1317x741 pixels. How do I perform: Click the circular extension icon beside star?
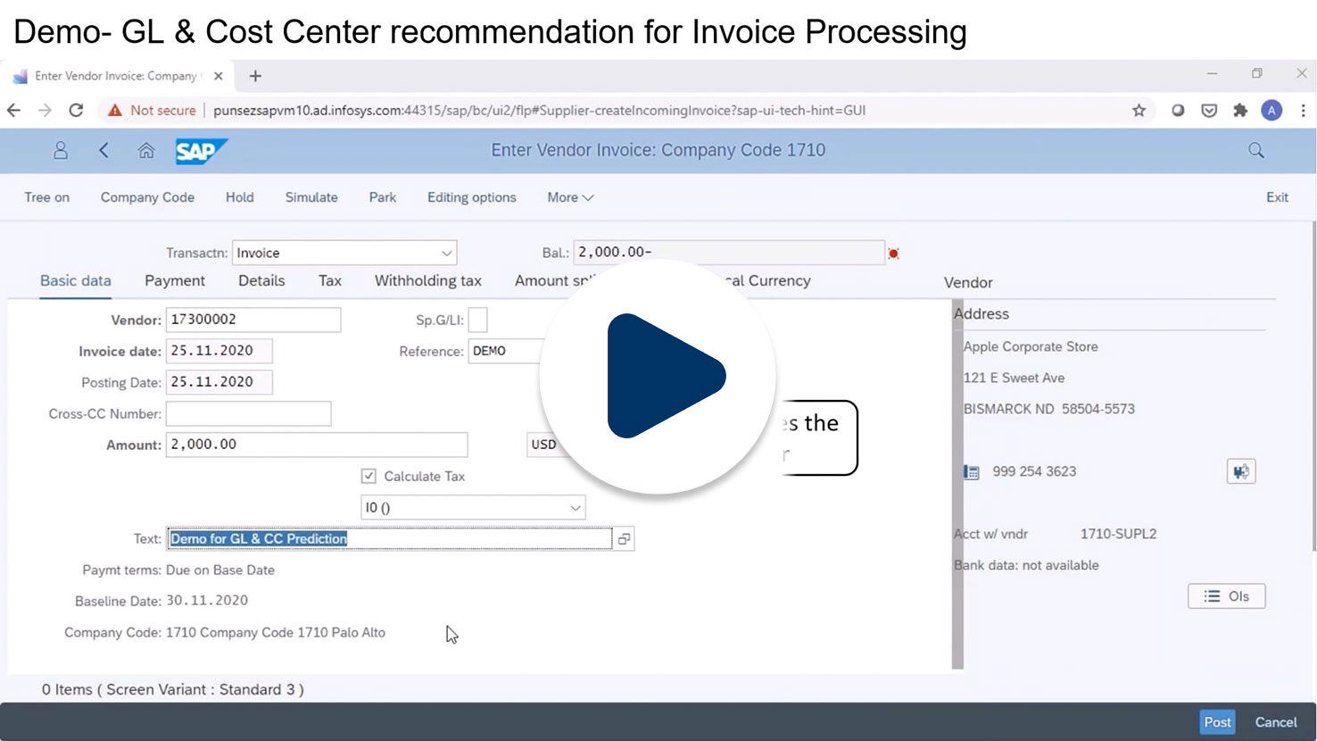click(x=1178, y=111)
